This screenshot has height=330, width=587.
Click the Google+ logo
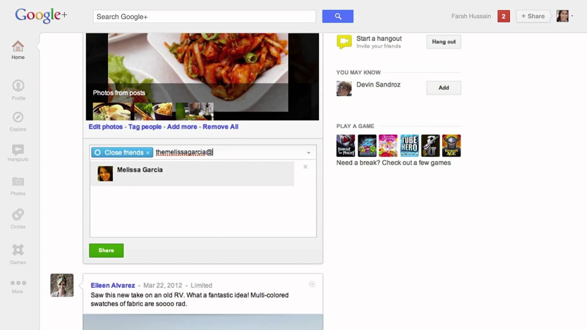(41, 16)
